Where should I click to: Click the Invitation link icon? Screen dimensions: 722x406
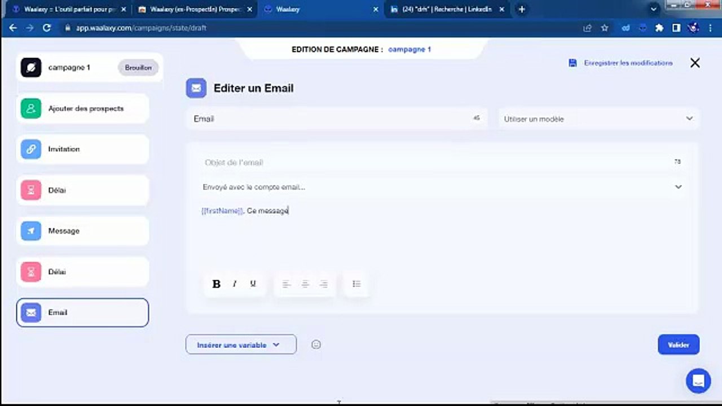31,149
